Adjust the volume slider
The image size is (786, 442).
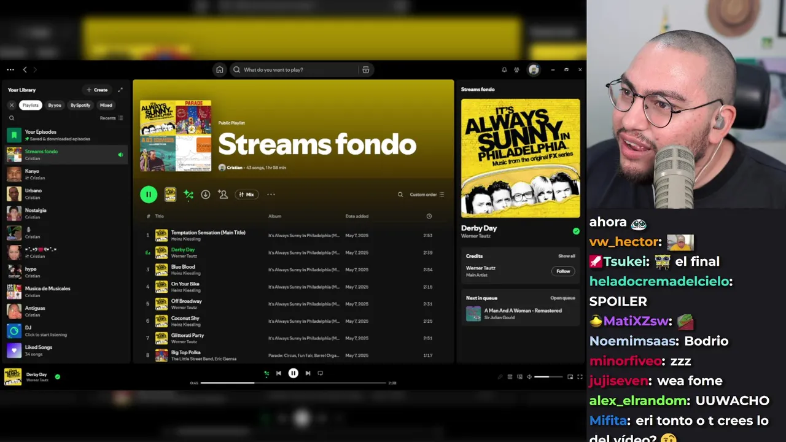[x=548, y=377]
